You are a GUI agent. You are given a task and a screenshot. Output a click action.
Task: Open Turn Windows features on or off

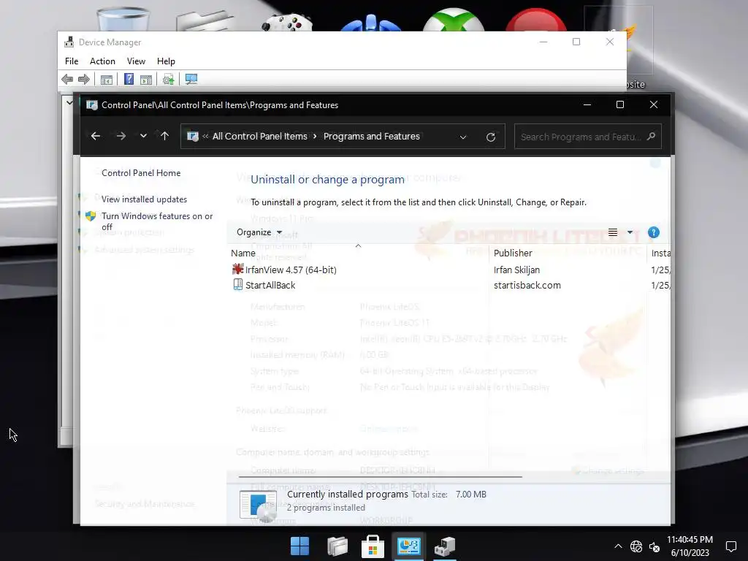point(157,221)
